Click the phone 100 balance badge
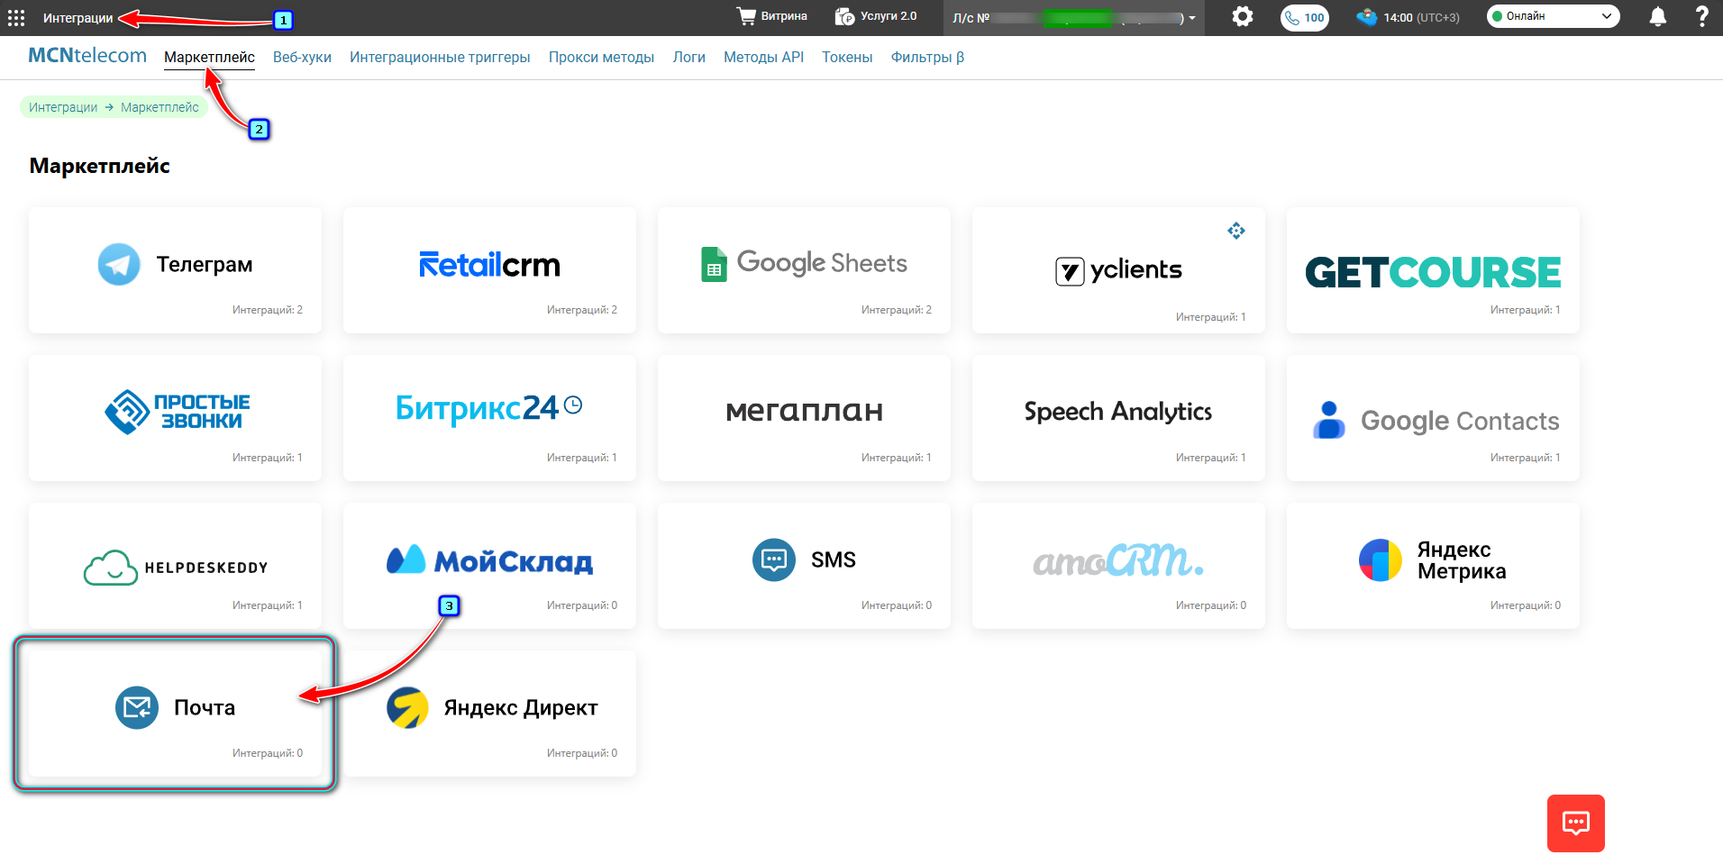 [1304, 17]
